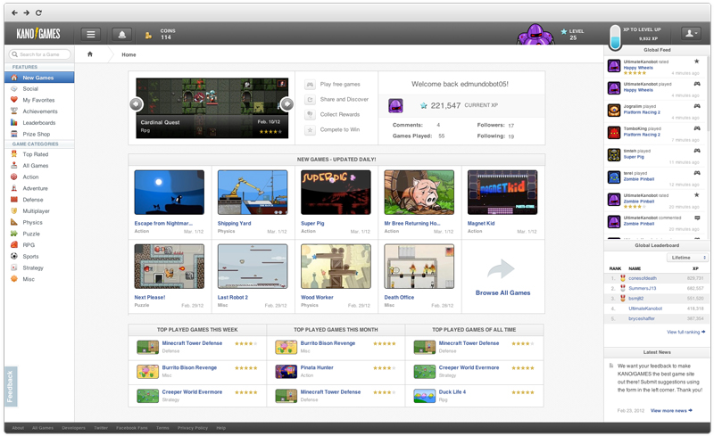Screen dimensions: 714x436
Task: Reload the page with refresh icon
Action: pos(38,12)
